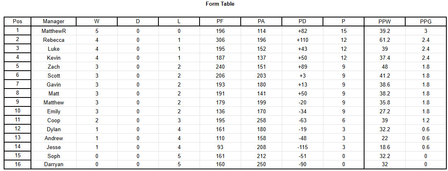448x171 pixels.
Task: Click the PPG column header
Action: point(426,22)
